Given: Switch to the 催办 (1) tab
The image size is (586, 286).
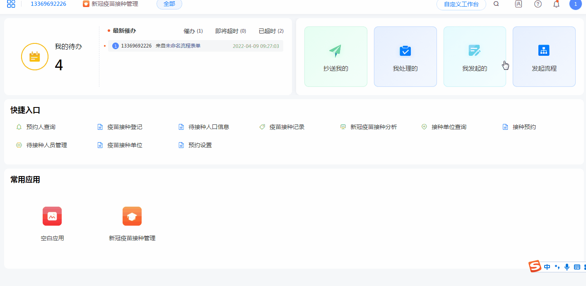Looking at the screenshot, I should coord(193,31).
